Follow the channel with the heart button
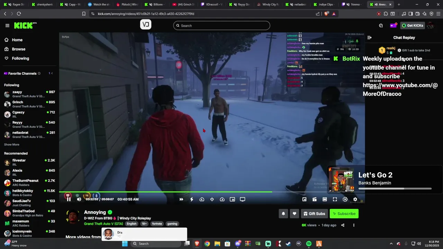This screenshot has width=443, height=249. click(x=295, y=214)
